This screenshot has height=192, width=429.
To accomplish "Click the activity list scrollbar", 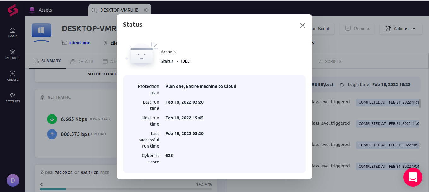I will [420, 103].
